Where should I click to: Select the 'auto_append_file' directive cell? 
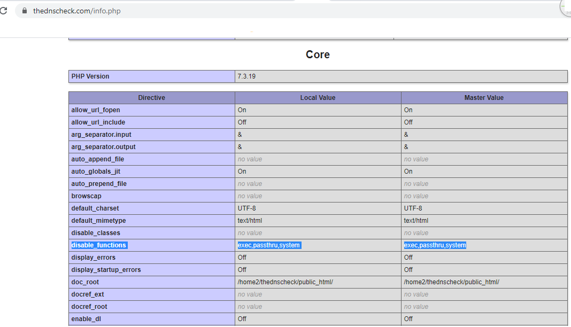pyautogui.click(x=152, y=159)
